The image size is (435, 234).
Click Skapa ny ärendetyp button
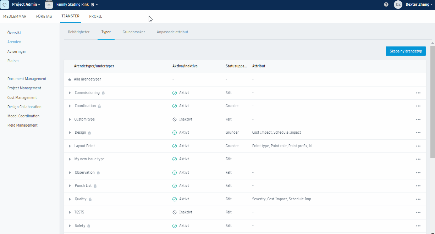point(406,51)
